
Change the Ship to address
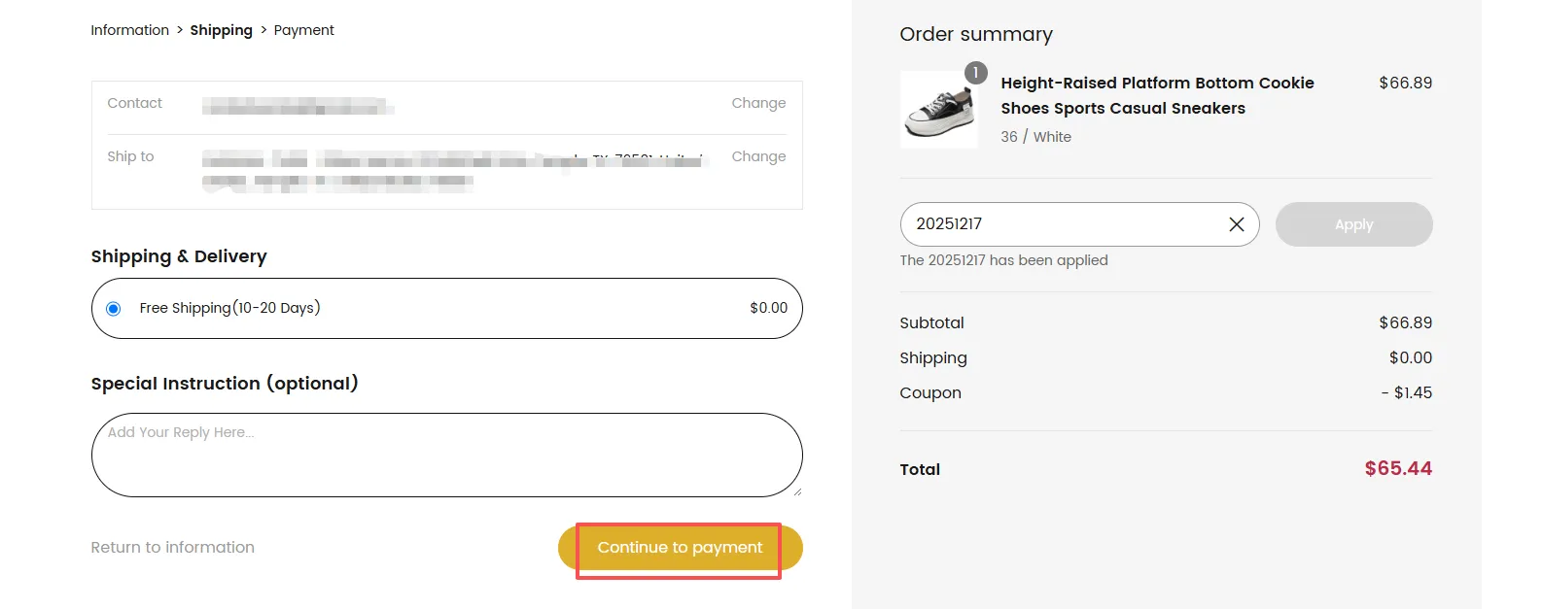pos(758,156)
